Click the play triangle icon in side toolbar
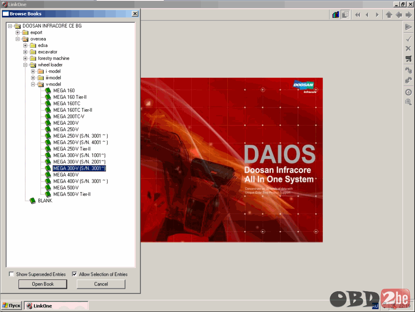This screenshot has height=312, width=415. point(408,27)
